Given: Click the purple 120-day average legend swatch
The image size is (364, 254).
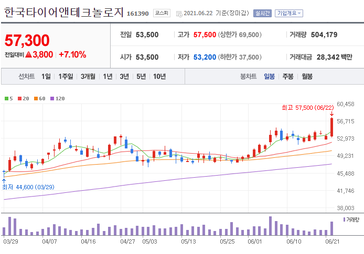Looking at the screenshot, I should (x=52, y=99).
